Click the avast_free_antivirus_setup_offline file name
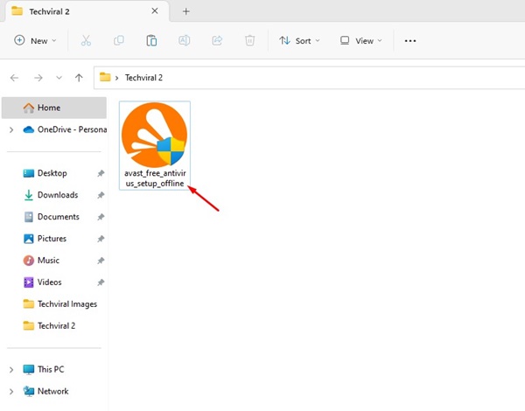This screenshot has width=525, height=411. point(155,178)
